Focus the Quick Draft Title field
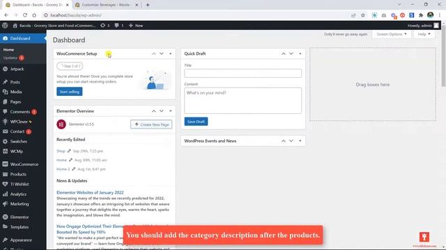The image size is (446, 250). [x=243, y=73]
